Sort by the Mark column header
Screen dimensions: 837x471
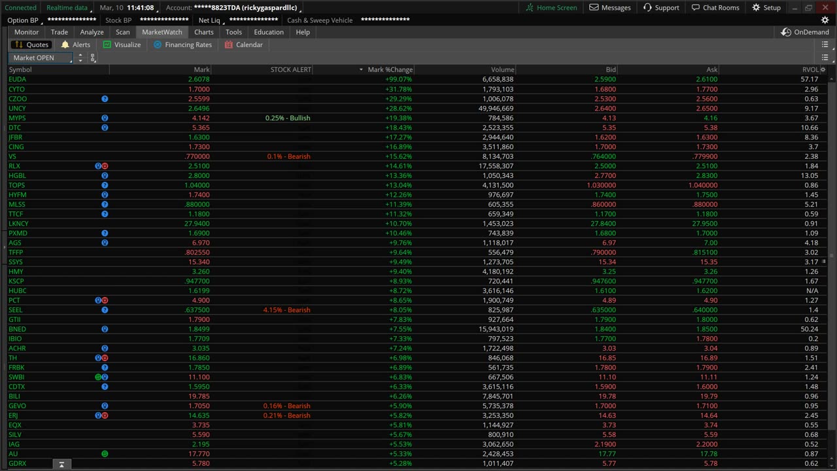(x=160, y=69)
